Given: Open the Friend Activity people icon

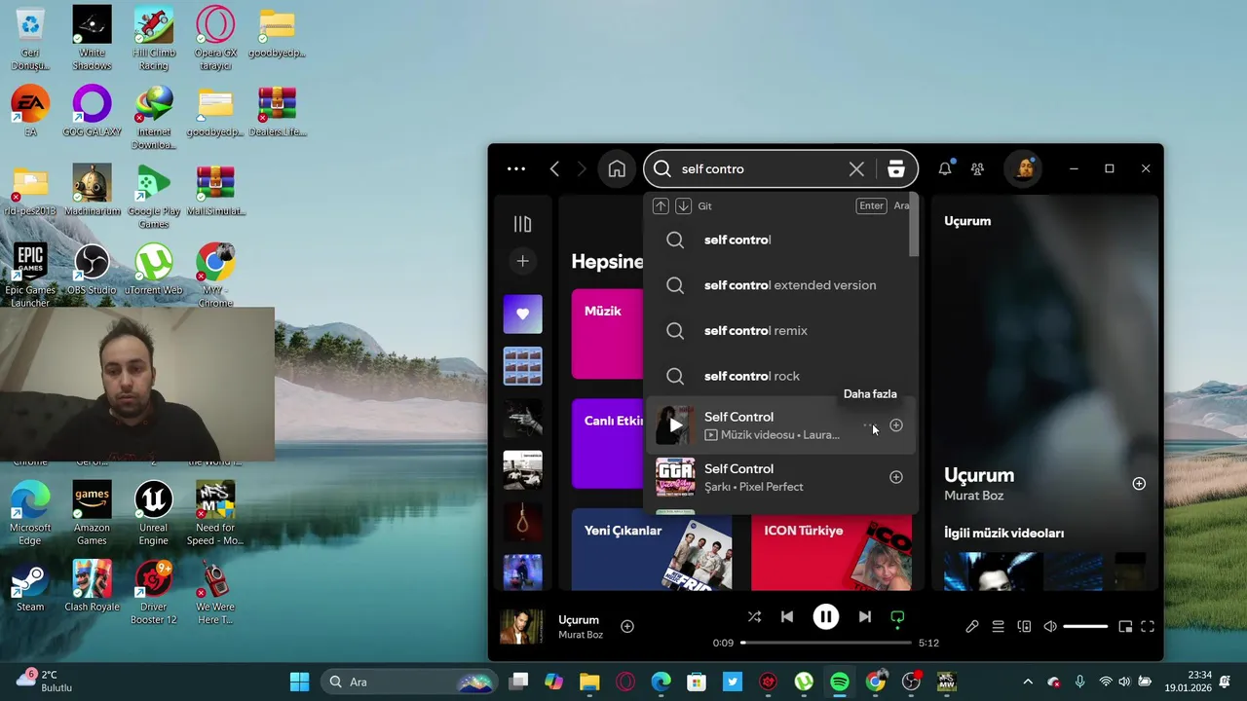Looking at the screenshot, I should click(x=977, y=168).
